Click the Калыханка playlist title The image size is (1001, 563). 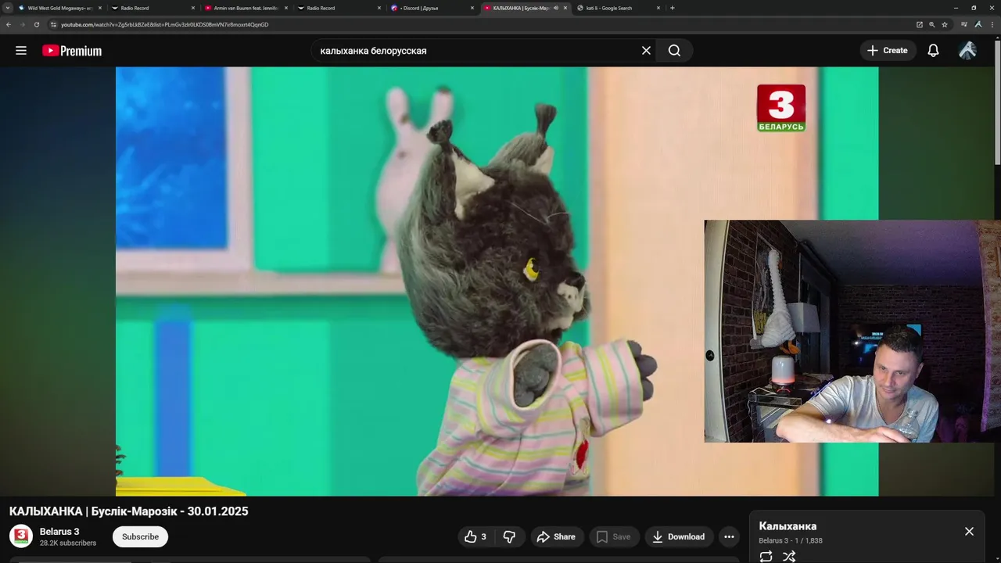tap(788, 526)
